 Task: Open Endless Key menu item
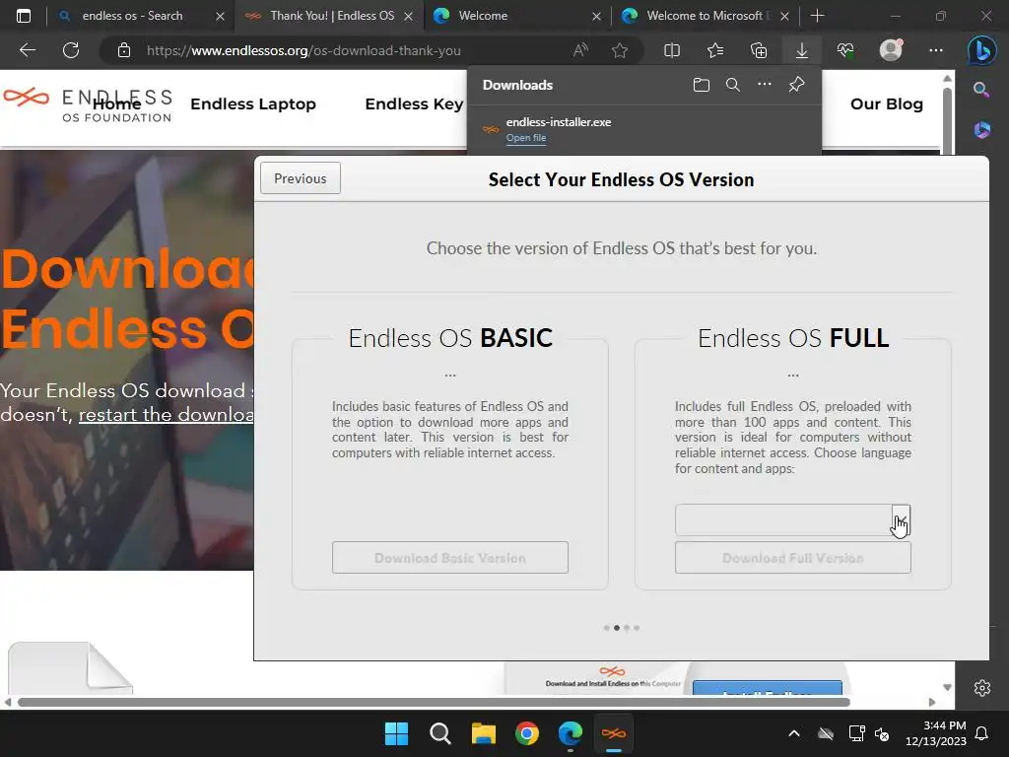[414, 103]
